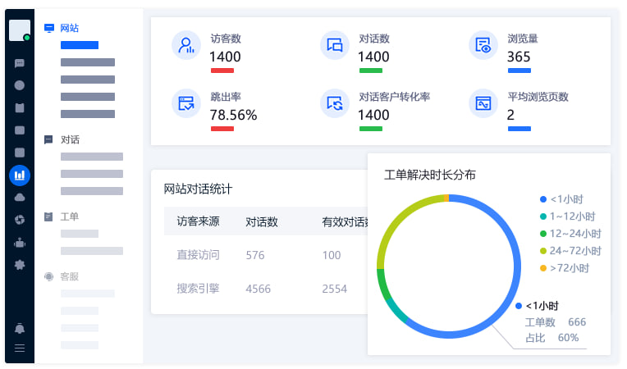
Task: Toggle the 1~12小时 legend item
Action: pos(568,216)
